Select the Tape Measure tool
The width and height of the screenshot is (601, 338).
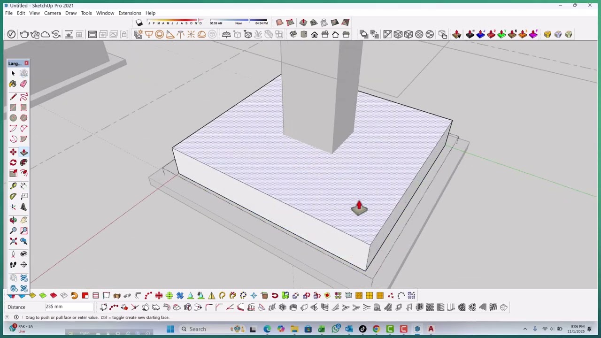13,186
